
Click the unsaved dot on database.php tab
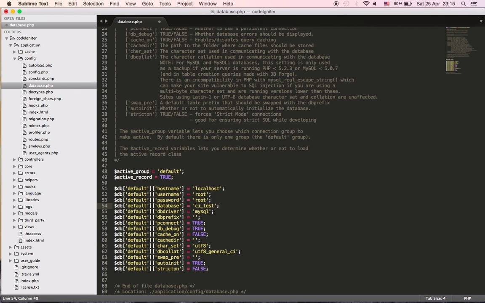pos(160,21)
